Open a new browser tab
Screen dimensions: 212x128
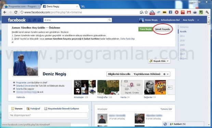(x=83, y=6)
